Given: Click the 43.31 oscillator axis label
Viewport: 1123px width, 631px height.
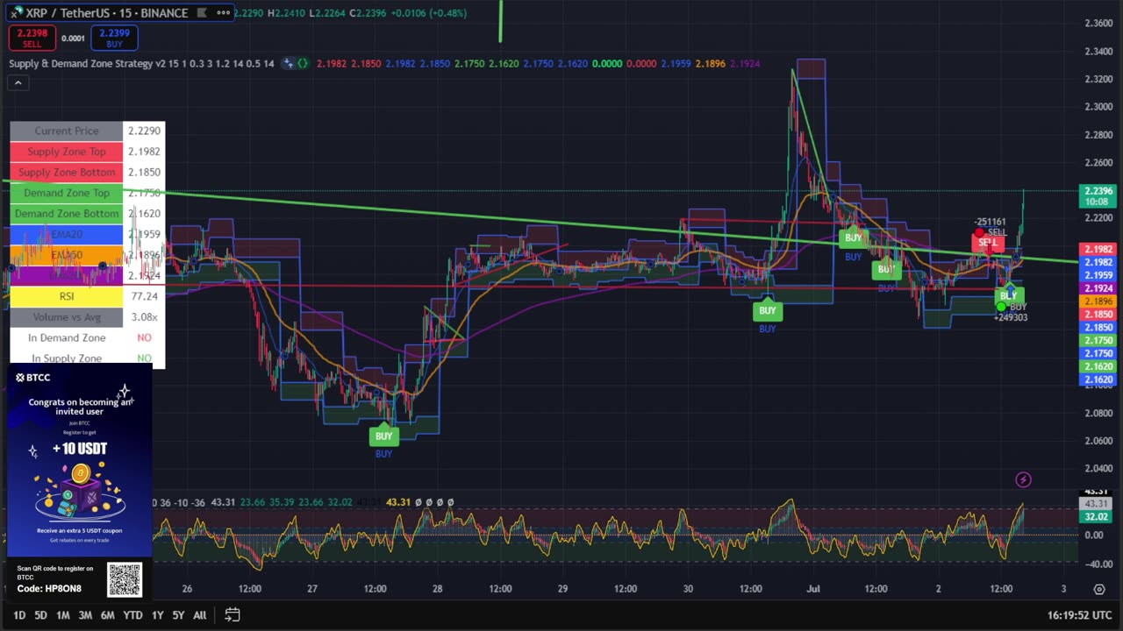Looking at the screenshot, I should [1097, 504].
